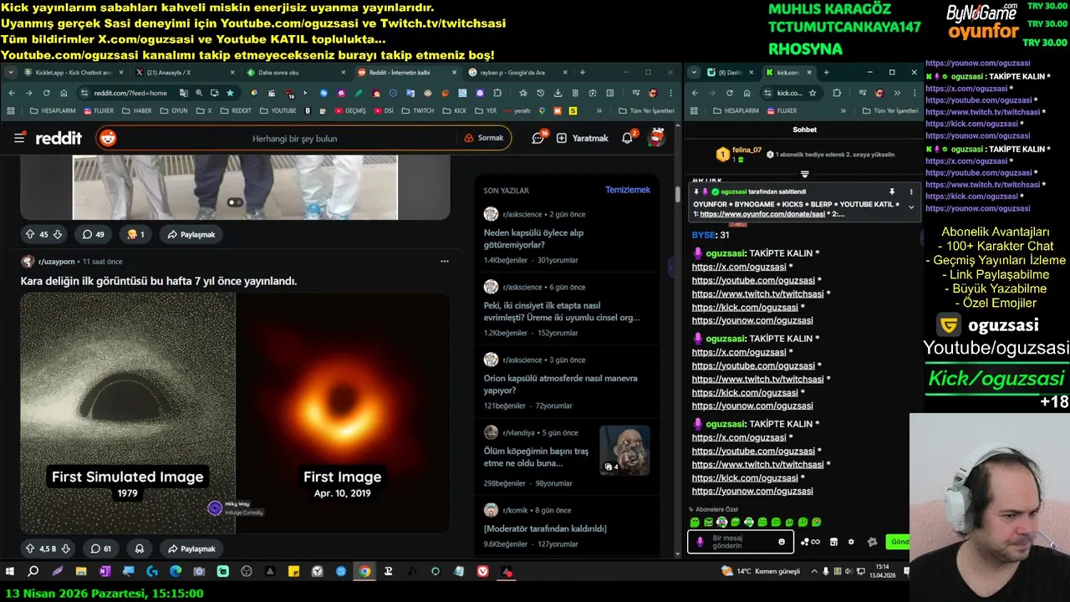This screenshot has width=1070, height=602.
Task: Open Kick chat settings gear
Action: (x=851, y=542)
